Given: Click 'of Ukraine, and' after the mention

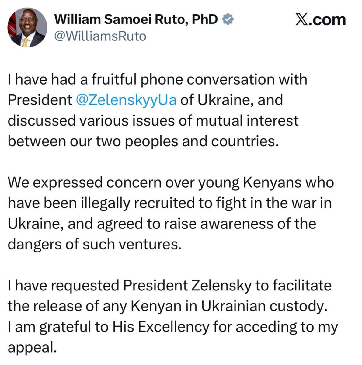Looking at the screenshot, I should pos(231,100).
